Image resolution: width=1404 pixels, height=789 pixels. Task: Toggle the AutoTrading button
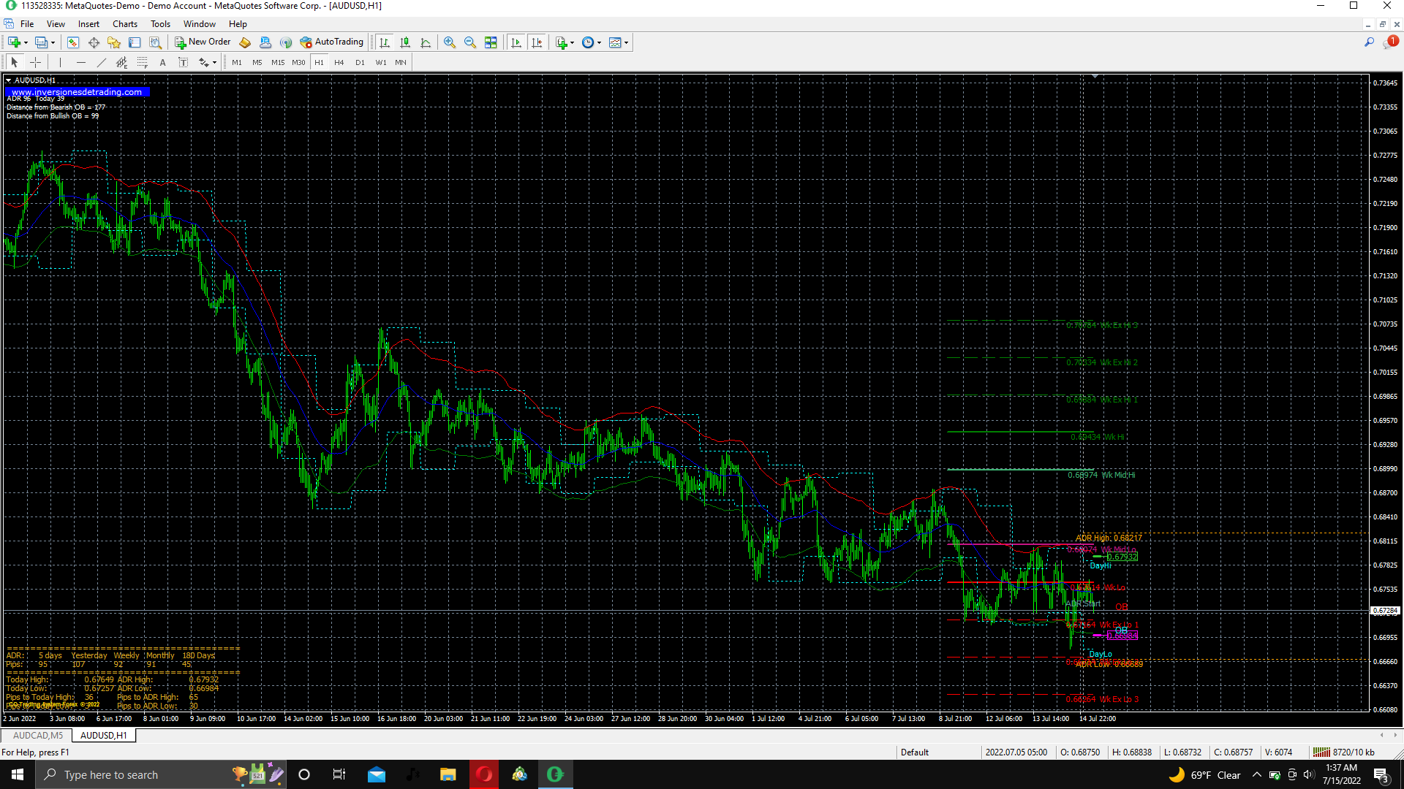pos(331,42)
